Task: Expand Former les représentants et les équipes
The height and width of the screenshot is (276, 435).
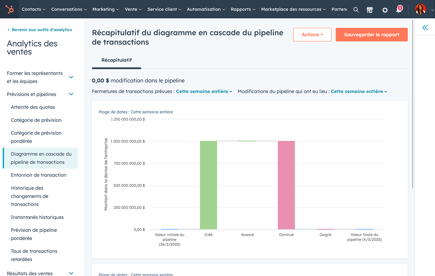Action: 71,77
